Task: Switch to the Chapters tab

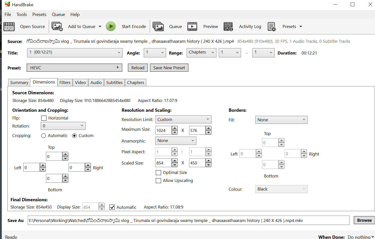Action: [136, 82]
